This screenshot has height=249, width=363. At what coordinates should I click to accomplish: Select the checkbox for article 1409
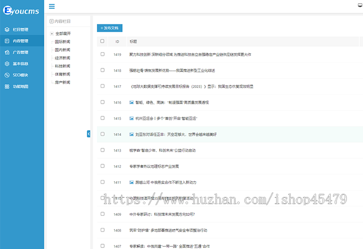click(x=103, y=214)
